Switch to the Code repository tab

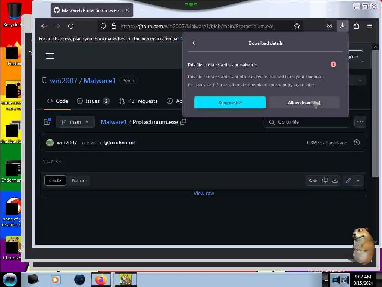pyautogui.click(x=57, y=101)
